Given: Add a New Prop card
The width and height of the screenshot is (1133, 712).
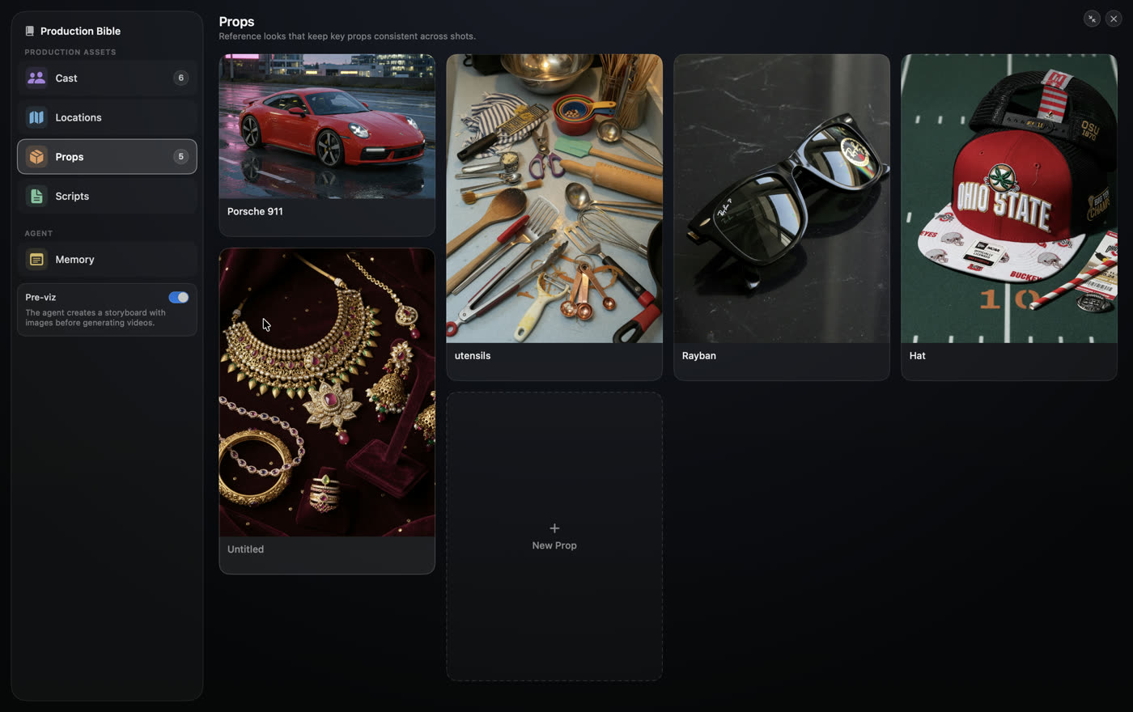Looking at the screenshot, I should coord(554,536).
